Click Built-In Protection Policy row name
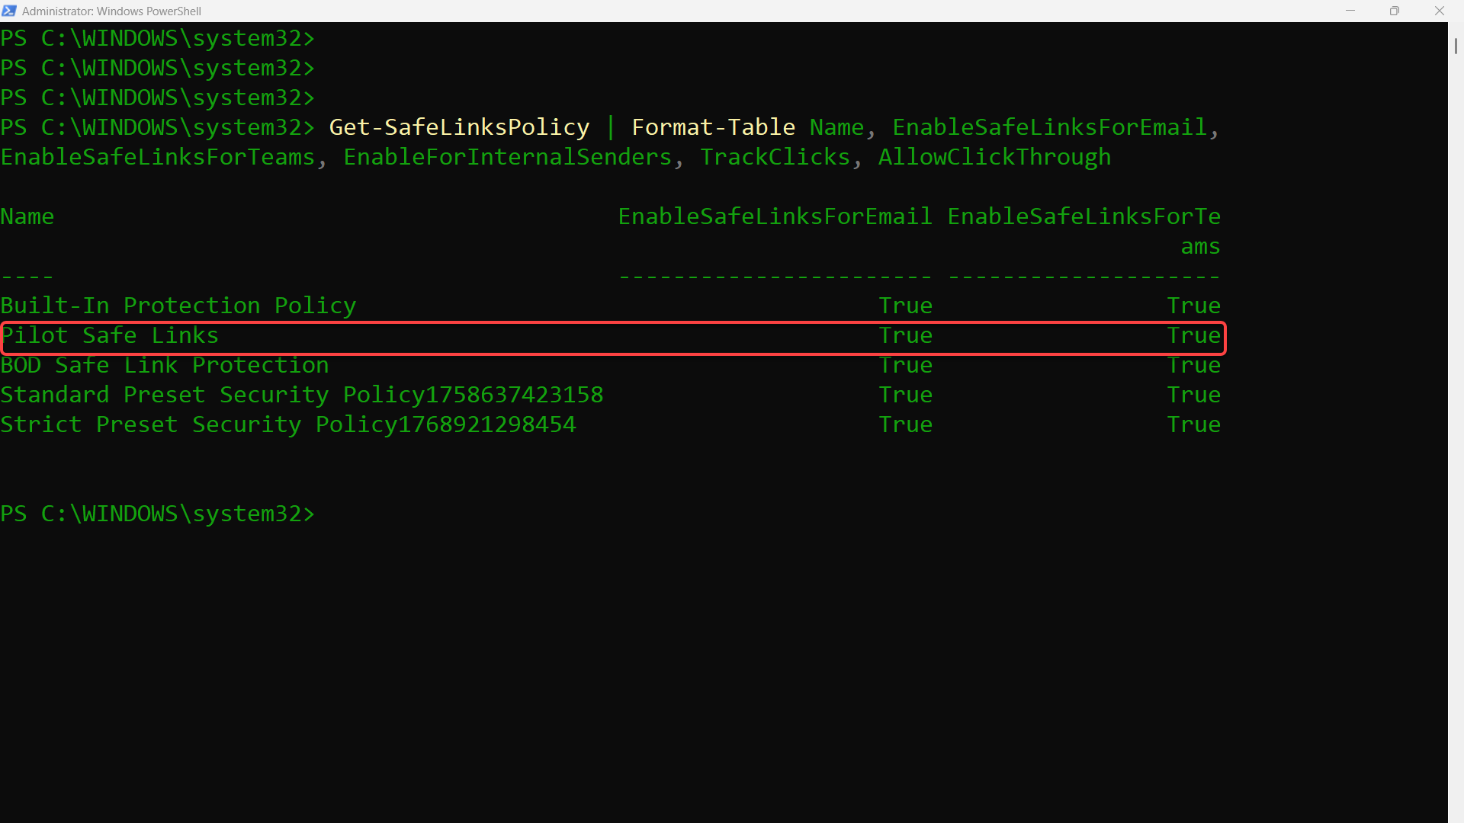Image resolution: width=1464 pixels, height=823 pixels. click(178, 306)
